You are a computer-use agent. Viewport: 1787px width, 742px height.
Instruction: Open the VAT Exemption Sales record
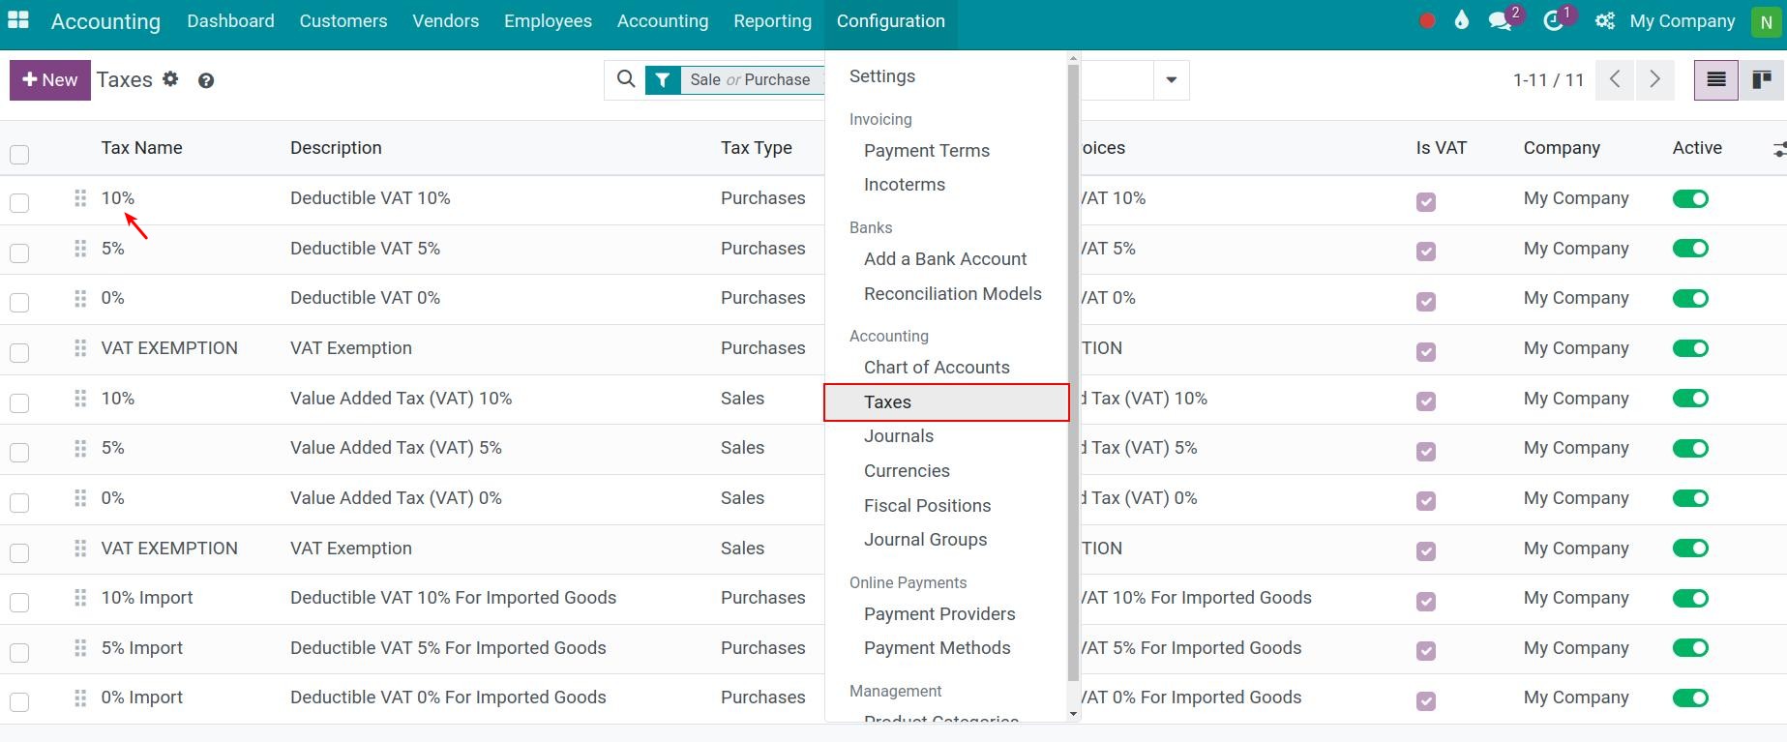pos(351,549)
